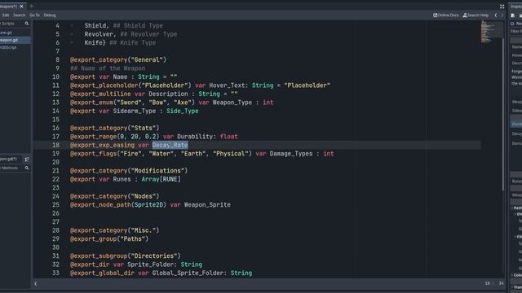Click Array[RUNE] on line 22

pos(161,179)
